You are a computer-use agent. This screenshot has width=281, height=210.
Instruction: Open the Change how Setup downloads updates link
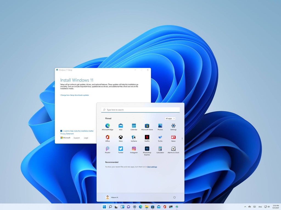click(x=74, y=95)
